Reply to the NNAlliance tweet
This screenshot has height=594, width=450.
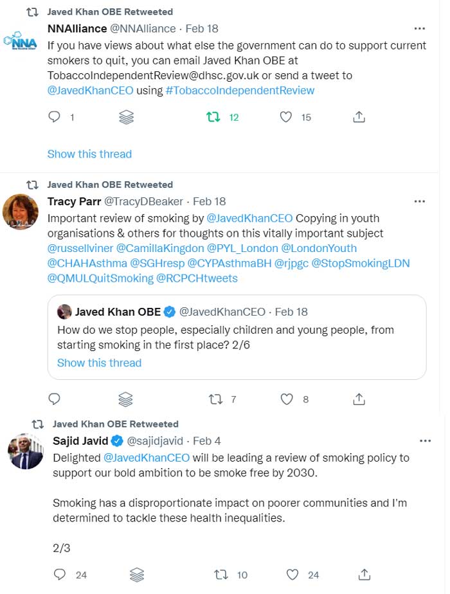click(54, 117)
